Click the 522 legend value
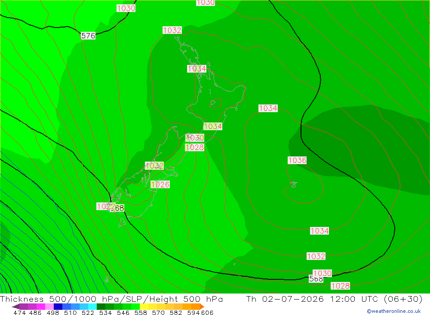The height and width of the screenshot is (315, 430). tap(88, 312)
